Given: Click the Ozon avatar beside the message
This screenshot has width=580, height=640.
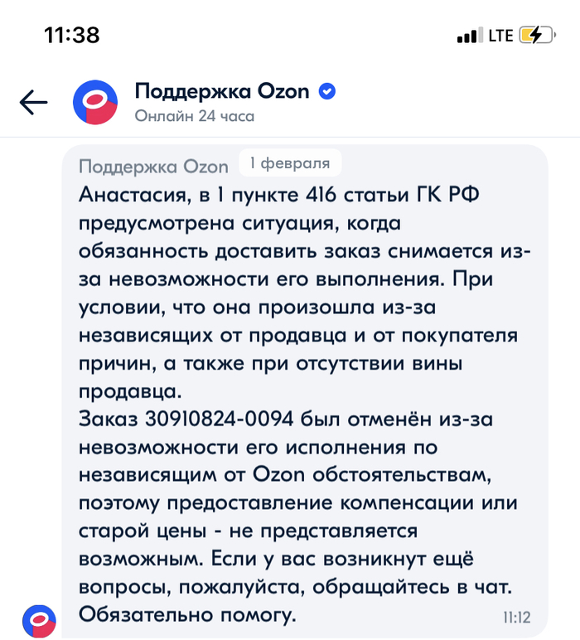Looking at the screenshot, I should [x=39, y=620].
